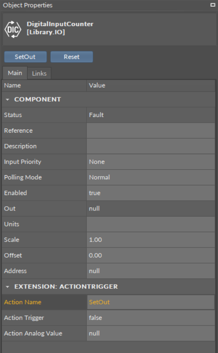Toggle the Enabled true value
The height and width of the screenshot is (353, 218).
tap(151, 193)
